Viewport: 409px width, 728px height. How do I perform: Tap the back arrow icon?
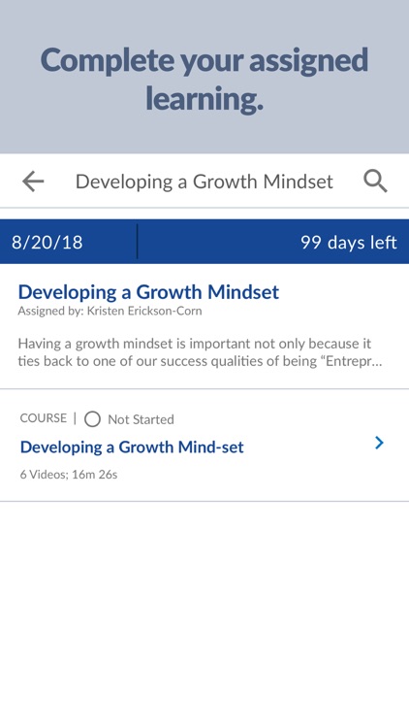click(33, 182)
